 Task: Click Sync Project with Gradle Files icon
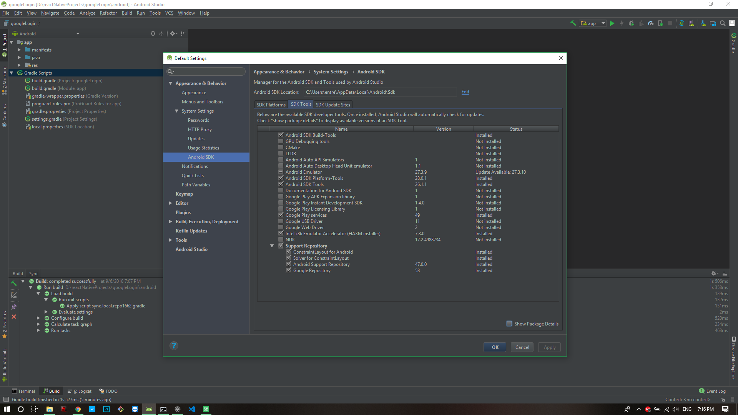pos(681,23)
